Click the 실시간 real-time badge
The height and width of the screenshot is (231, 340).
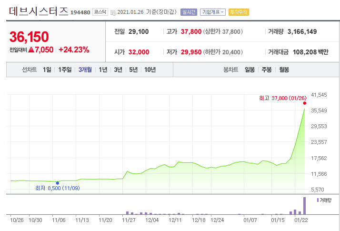[189, 12]
